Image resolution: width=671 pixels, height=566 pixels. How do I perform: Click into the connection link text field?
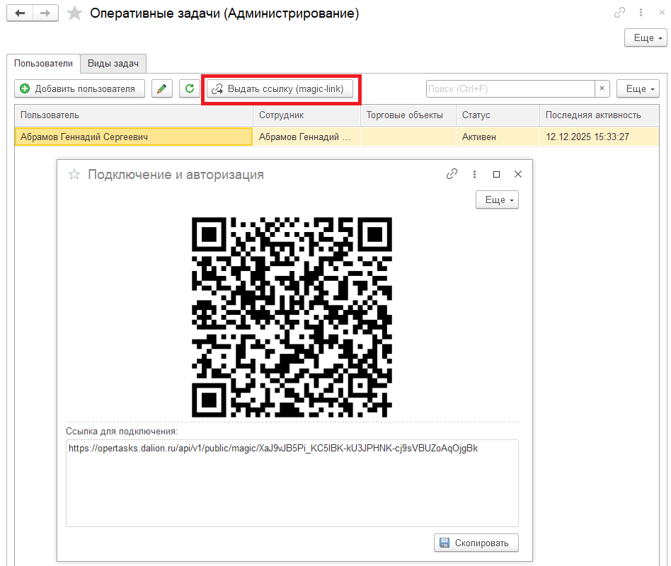pos(292,483)
